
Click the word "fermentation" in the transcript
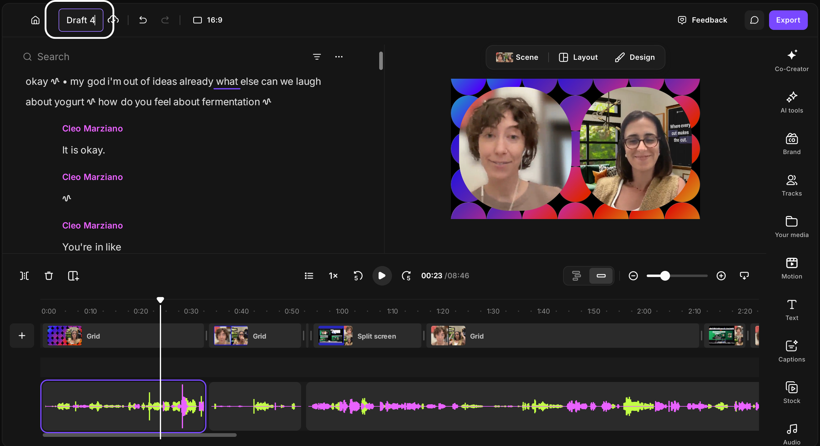pos(230,102)
